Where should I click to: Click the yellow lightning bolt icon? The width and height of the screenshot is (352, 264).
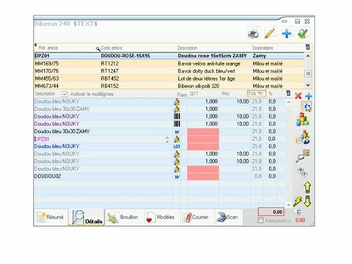[298, 201]
